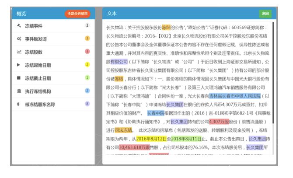Click the yellow badge 2 for 冻结起始日期
Viewport: 293px width, 178px height.
point(87,65)
